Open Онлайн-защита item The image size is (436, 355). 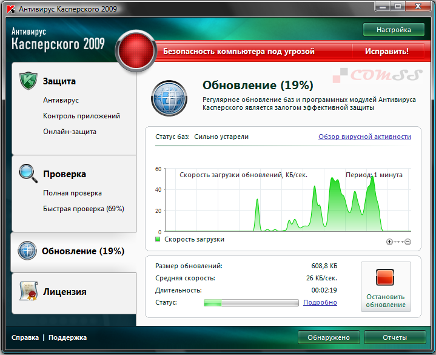70,132
